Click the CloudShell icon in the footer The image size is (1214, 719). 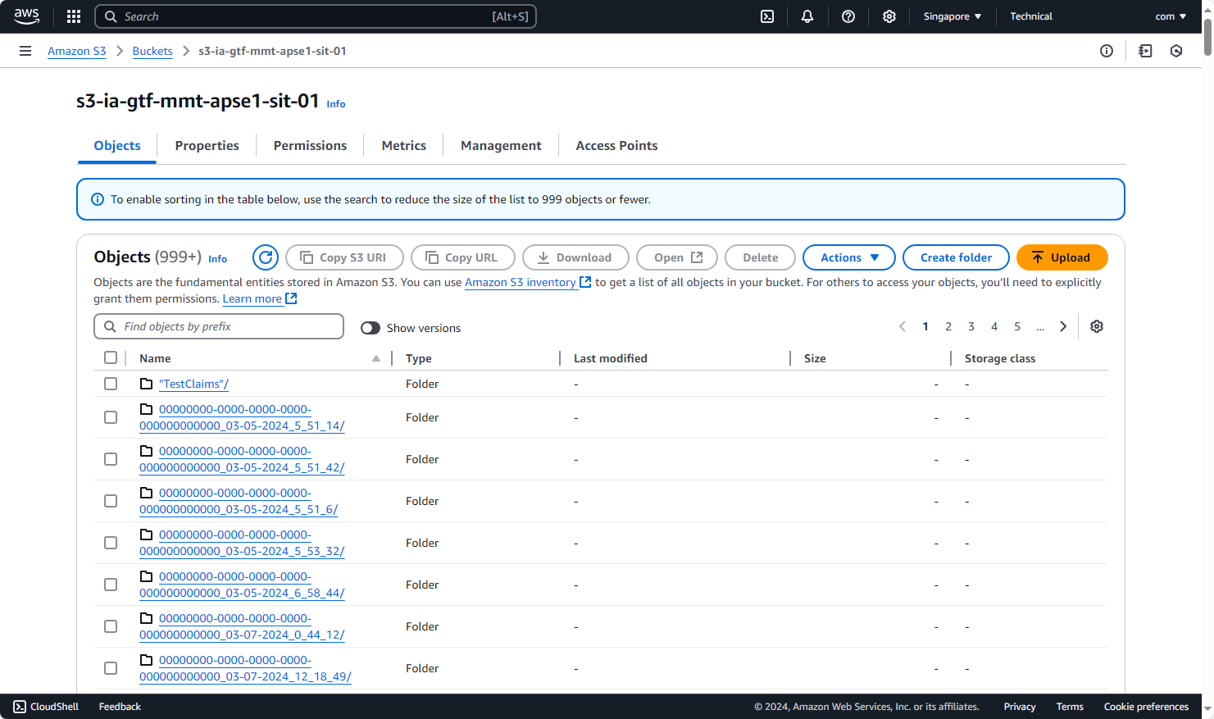point(20,707)
